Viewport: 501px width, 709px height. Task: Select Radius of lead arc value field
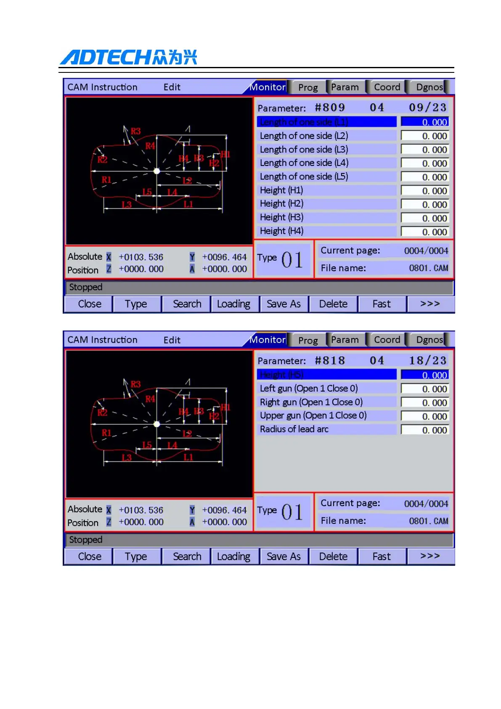pyautogui.click(x=425, y=430)
